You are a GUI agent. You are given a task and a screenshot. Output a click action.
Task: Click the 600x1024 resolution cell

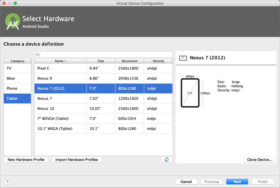tap(129, 118)
